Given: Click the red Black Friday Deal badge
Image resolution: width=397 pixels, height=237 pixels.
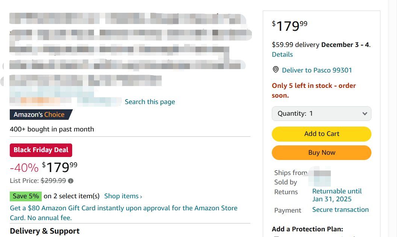Looking at the screenshot, I should point(41,150).
